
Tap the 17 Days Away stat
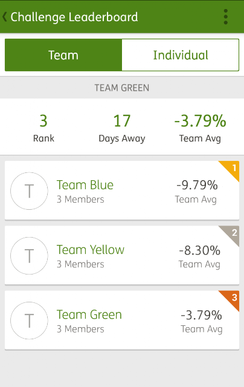click(122, 128)
